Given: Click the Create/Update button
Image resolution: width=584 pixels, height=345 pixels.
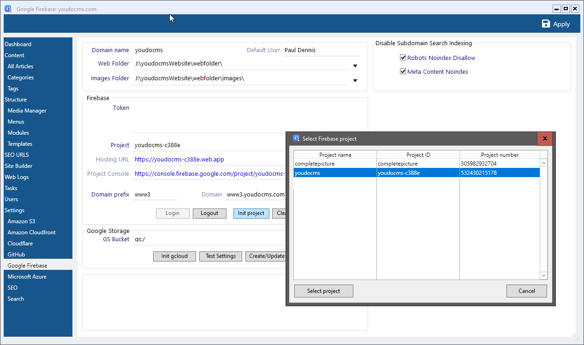Looking at the screenshot, I should point(266,256).
